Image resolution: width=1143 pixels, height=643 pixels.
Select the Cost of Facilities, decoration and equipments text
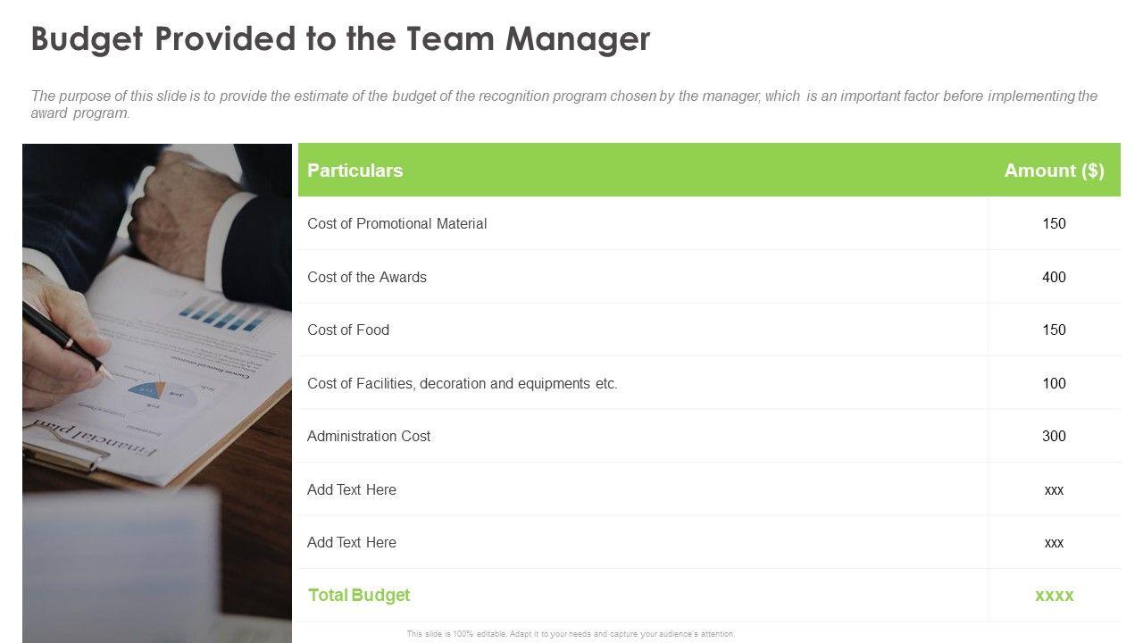[463, 383]
